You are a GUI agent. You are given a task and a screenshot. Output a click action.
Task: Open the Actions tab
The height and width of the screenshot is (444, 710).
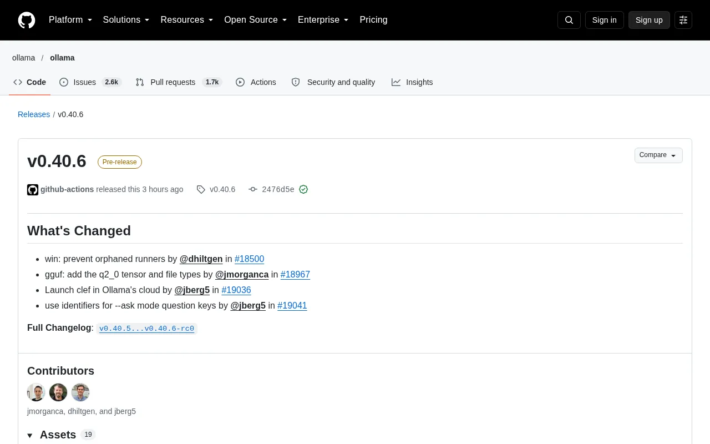click(256, 82)
